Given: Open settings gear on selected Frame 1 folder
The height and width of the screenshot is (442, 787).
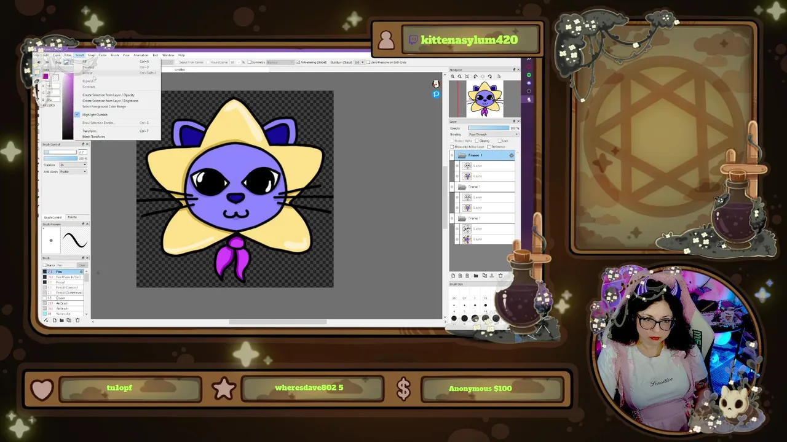Looking at the screenshot, I should click(x=511, y=155).
